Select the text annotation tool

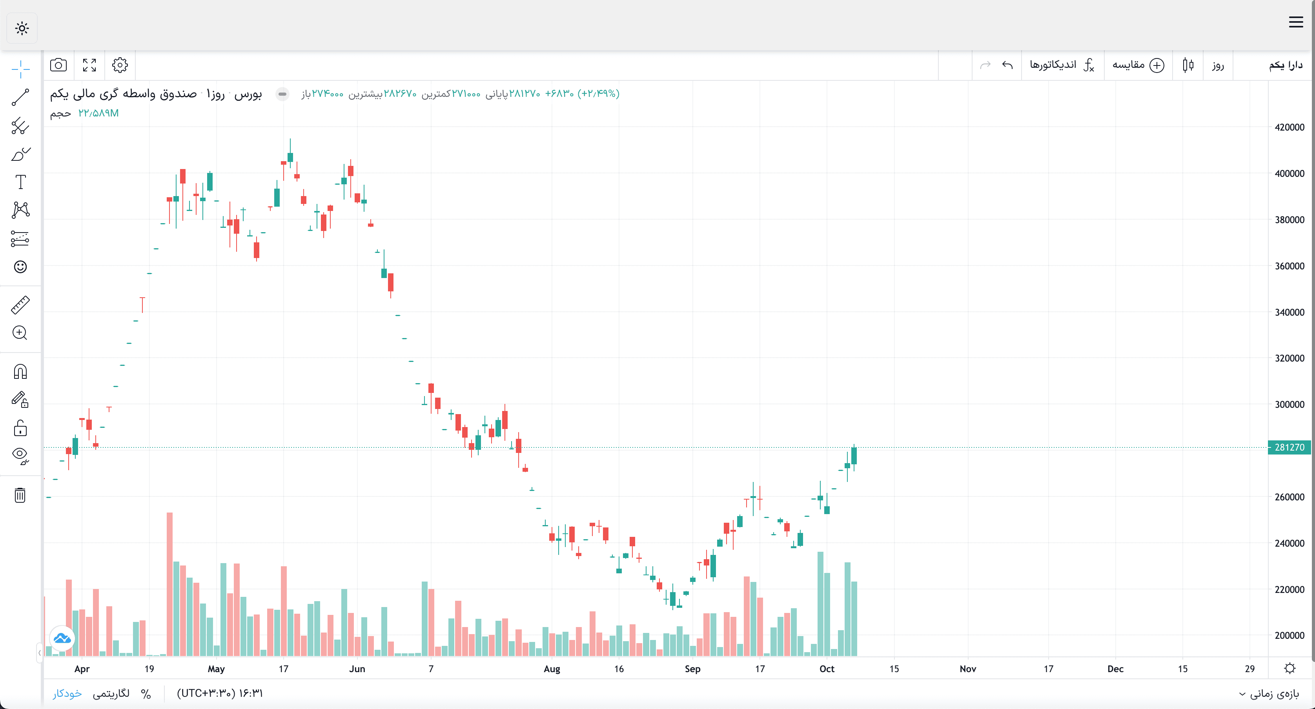(20, 182)
